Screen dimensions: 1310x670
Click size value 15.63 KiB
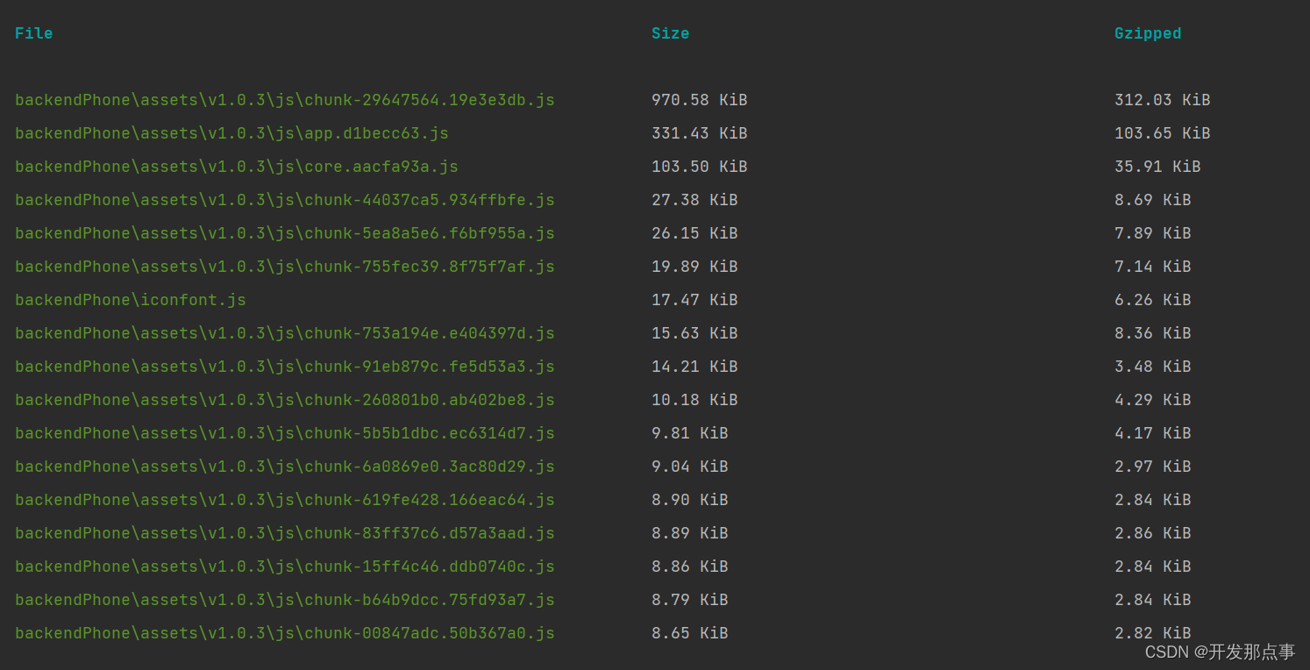click(x=694, y=333)
